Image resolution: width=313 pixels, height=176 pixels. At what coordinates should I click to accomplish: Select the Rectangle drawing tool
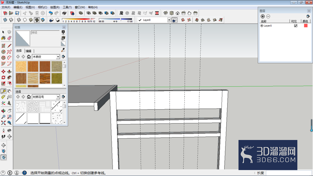(x=3, y=46)
